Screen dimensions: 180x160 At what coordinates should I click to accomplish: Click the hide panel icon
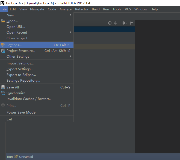point(131,23)
